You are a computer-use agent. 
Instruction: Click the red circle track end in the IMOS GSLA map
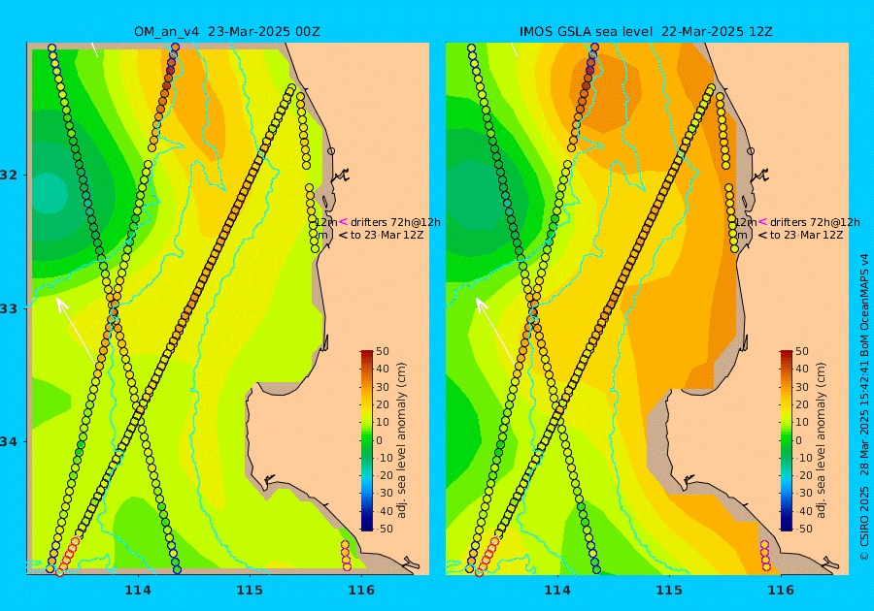487,556
